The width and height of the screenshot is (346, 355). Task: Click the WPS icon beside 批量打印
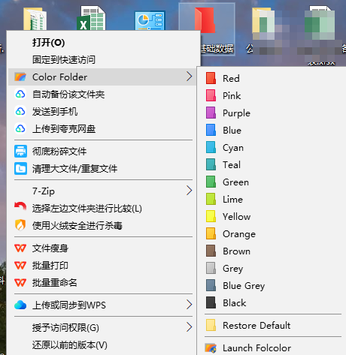point(20,265)
